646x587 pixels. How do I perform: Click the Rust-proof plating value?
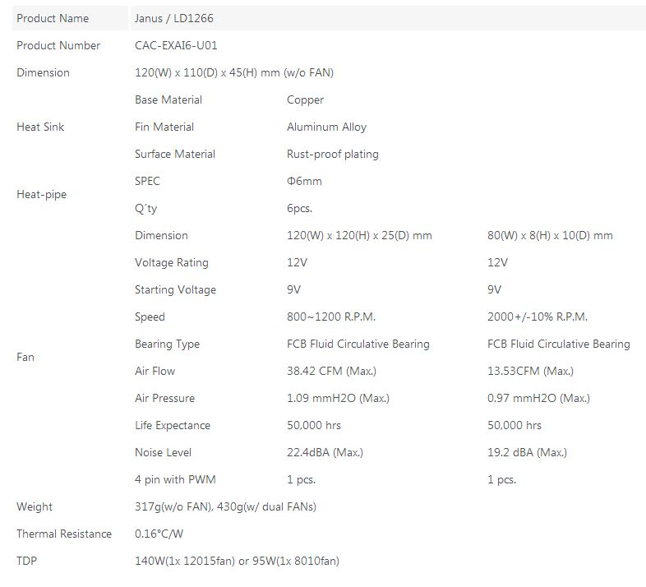coord(332,154)
